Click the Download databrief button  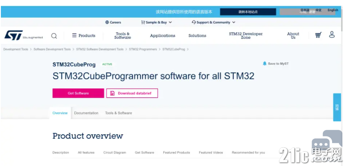132,93
